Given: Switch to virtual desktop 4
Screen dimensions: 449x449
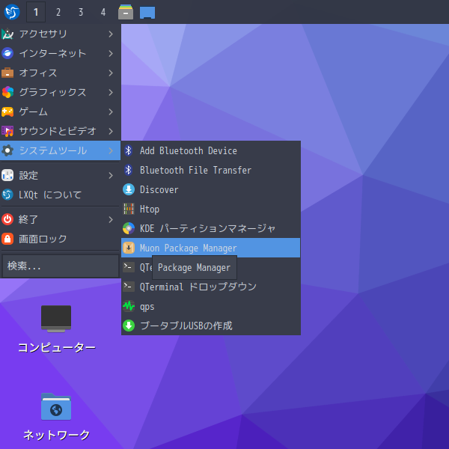Looking at the screenshot, I should [x=103, y=12].
